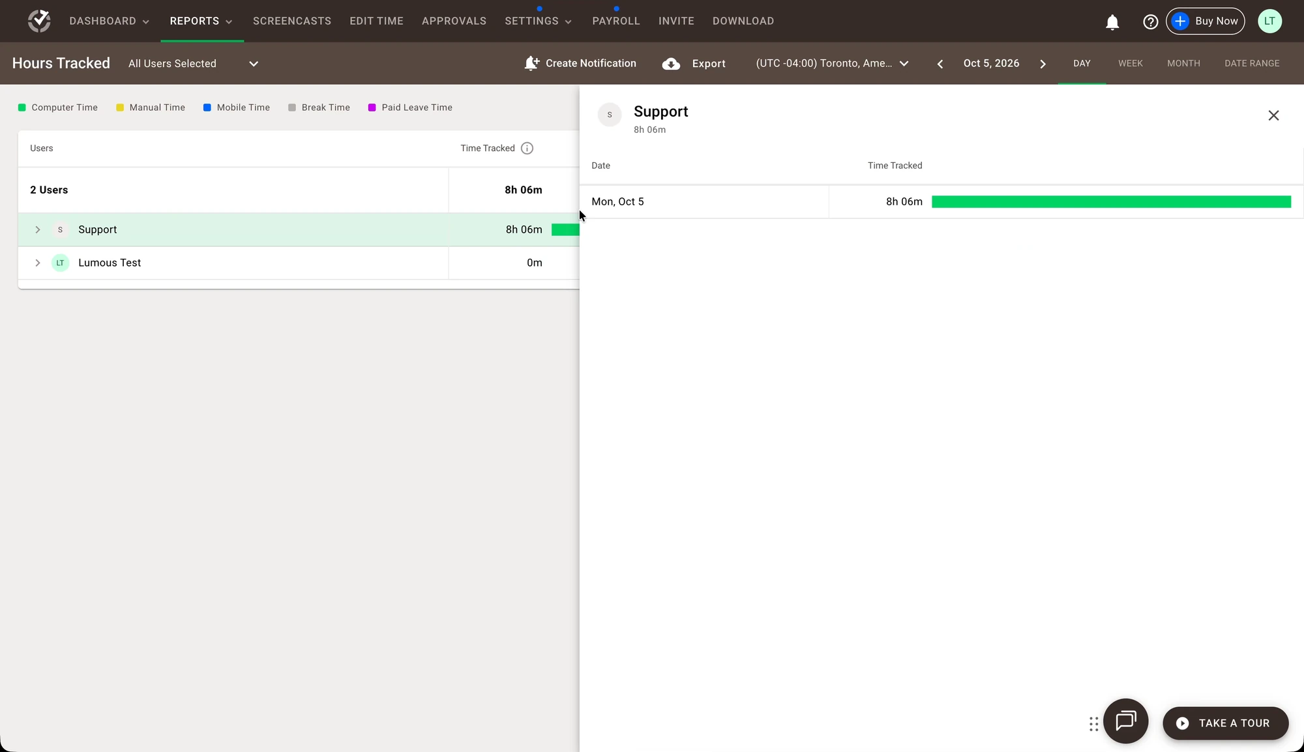The width and height of the screenshot is (1304, 752).
Task: Open the notifications bell
Action: coord(1112,22)
